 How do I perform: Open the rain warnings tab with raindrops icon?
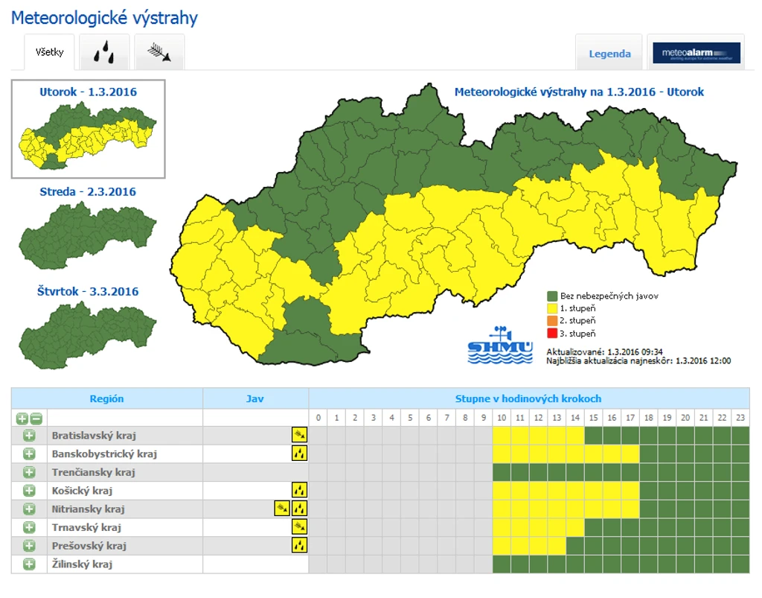104,52
